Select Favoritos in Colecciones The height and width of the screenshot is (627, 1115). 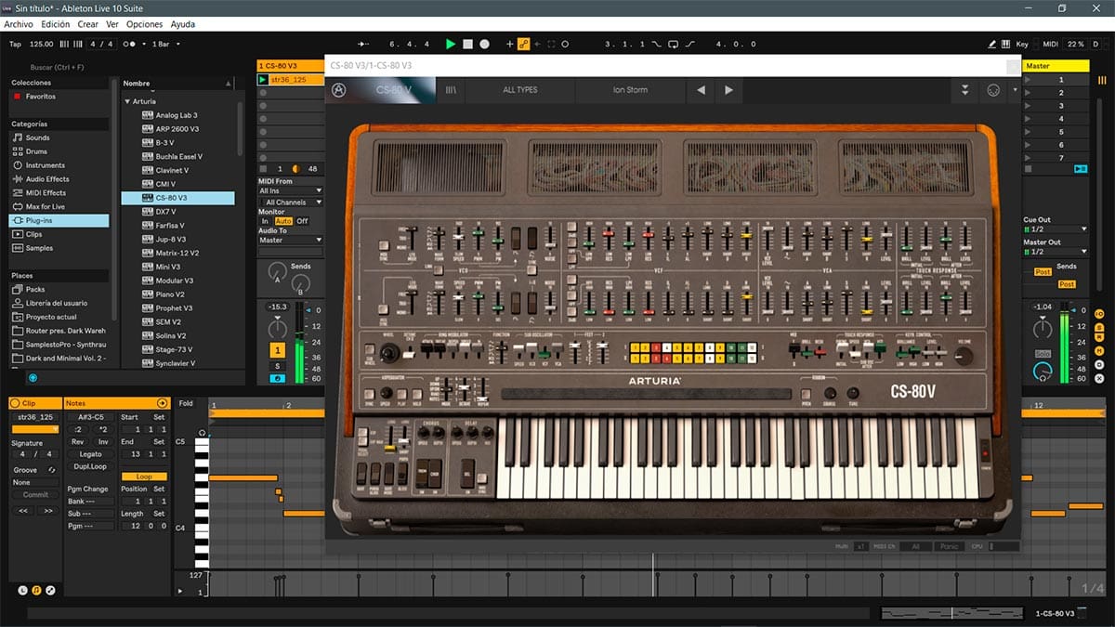40,97
